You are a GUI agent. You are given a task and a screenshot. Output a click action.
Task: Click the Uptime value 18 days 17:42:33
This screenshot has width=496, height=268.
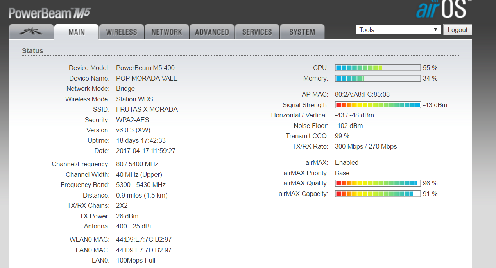pos(141,140)
